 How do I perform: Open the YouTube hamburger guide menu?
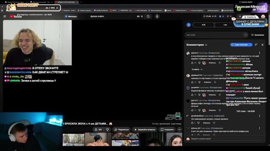pos(5,16)
